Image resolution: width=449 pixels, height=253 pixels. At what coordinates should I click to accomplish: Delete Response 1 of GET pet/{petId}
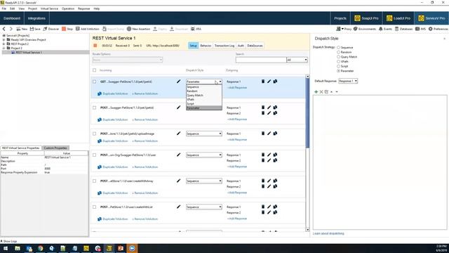pyautogui.click(x=263, y=82)
